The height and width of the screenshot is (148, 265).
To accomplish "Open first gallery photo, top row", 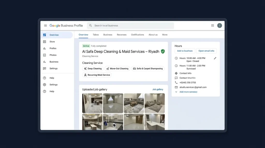I will [x=92, y=103].
